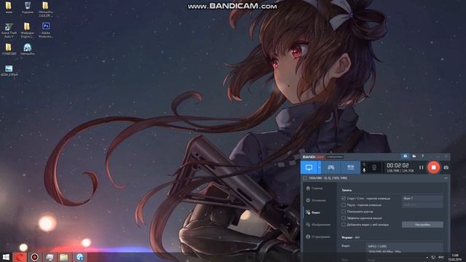Open Bandicam from the taskbar
Viewport: 466px width, 262px height.
coord(34,257)
